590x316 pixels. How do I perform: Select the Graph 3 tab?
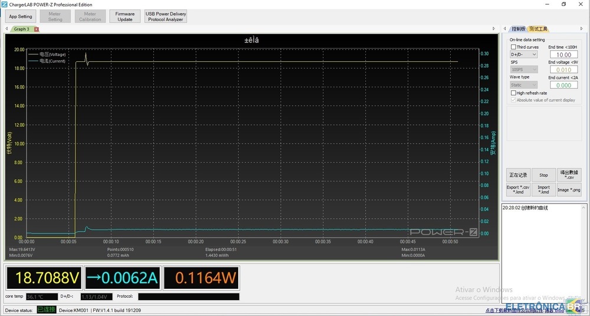[x=21, y=29]
